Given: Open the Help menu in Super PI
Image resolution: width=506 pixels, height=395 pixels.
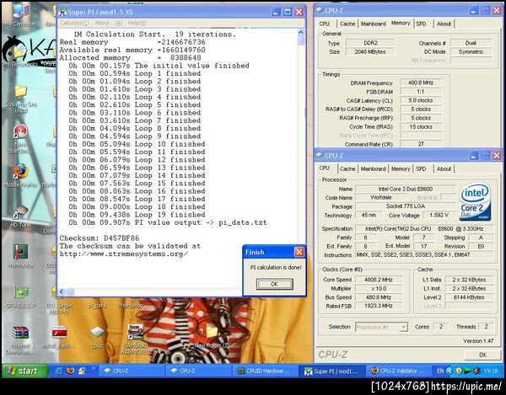Looking at the screenshot, I should [x=137, y=23].
